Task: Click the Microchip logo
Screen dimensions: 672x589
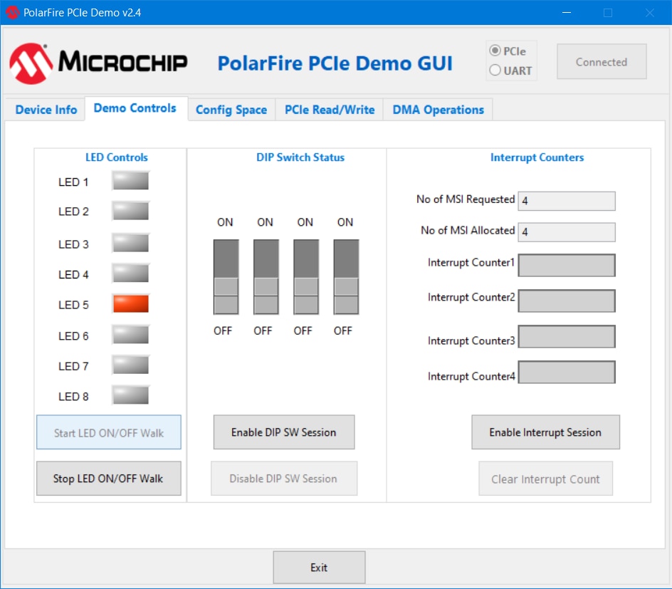Action: (98, 63)
